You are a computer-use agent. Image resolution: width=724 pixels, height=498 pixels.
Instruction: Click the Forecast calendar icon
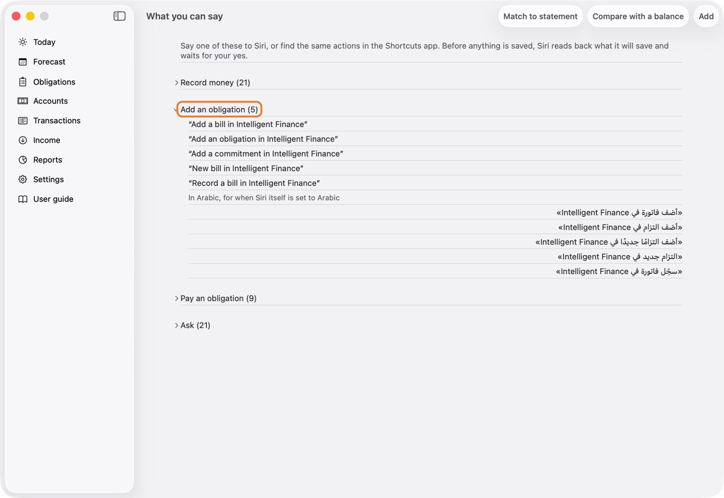point(23,62)
